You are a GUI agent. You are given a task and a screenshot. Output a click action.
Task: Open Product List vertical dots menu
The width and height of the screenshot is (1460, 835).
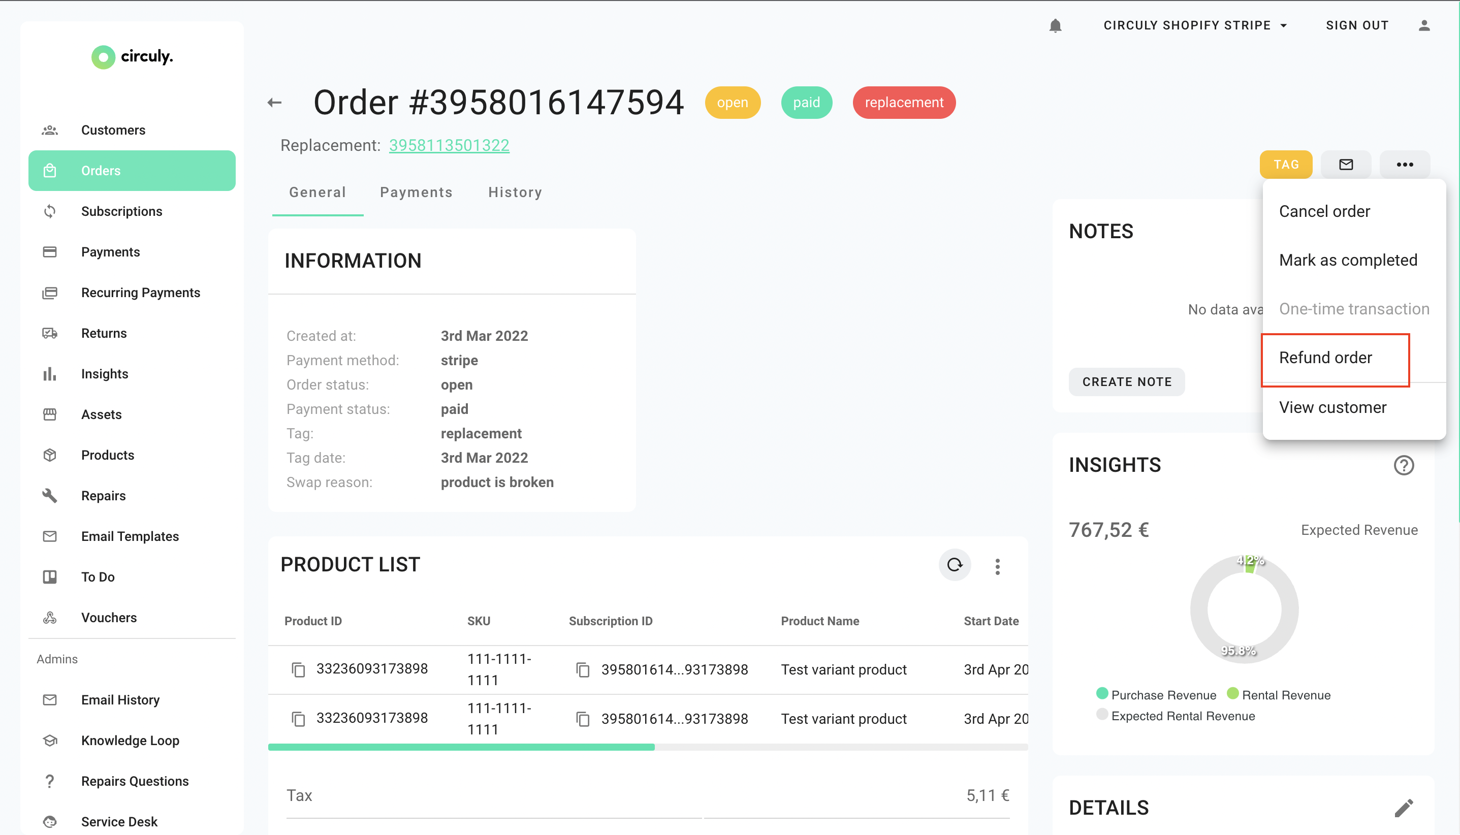click(997, 566)
